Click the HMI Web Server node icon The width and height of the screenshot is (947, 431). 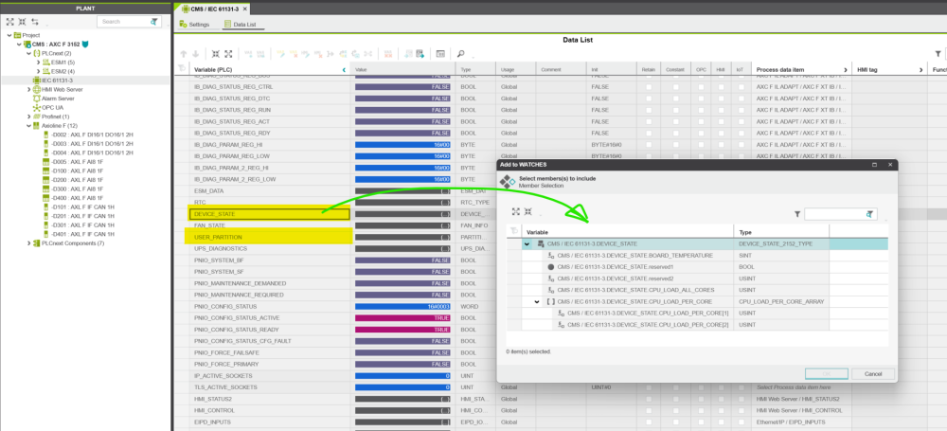[x=35, y=89]
